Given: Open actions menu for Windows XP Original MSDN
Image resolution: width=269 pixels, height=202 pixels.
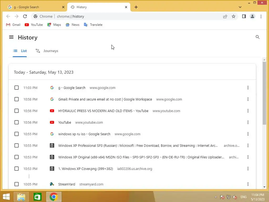Looking at the screenshot, I should (248, 157).
